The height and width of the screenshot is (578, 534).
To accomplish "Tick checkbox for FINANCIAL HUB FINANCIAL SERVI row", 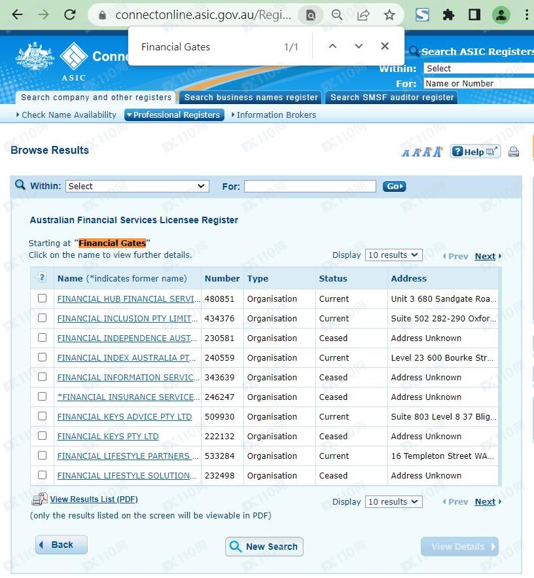I will click(43, 298).
